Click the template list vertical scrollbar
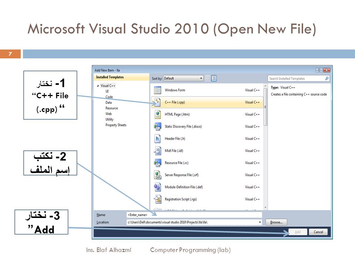The height and width of the screenshot is (266, 355). (266, 147)
